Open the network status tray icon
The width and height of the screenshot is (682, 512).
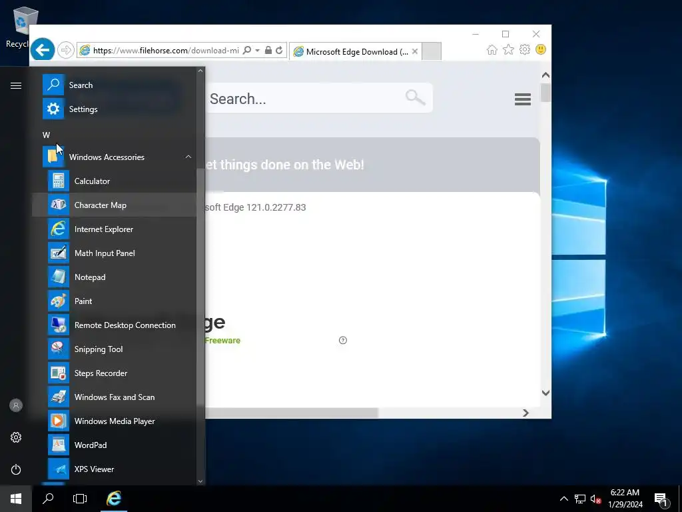[580, 499]
